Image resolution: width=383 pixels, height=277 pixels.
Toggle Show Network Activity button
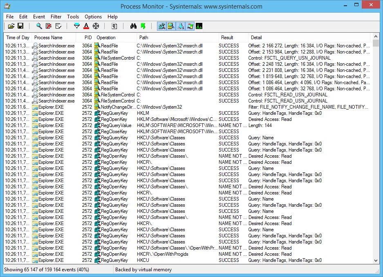(181, 26)
